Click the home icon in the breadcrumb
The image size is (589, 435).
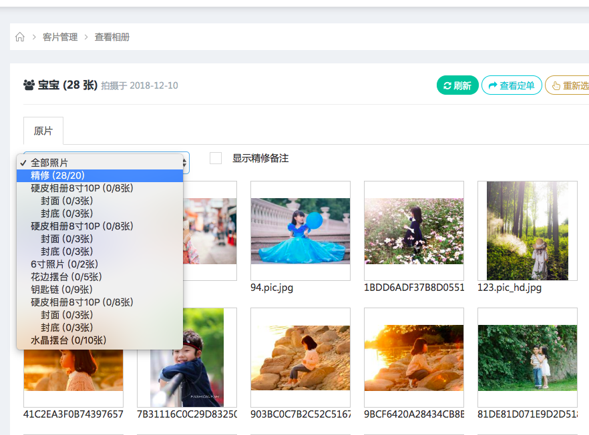[x=19, y=37]
